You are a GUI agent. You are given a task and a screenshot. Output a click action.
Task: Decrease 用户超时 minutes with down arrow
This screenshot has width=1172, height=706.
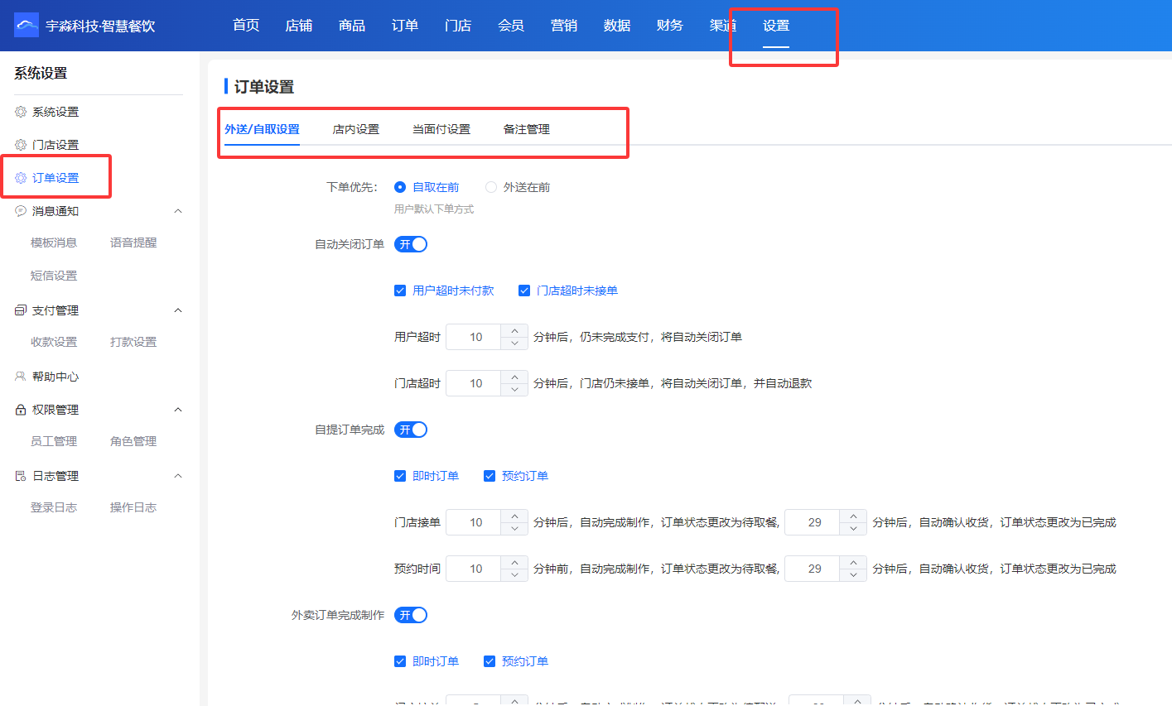[514, 343]
